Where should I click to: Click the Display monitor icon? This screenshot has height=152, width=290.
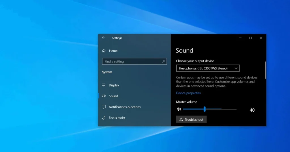click(x=104, y=85)
